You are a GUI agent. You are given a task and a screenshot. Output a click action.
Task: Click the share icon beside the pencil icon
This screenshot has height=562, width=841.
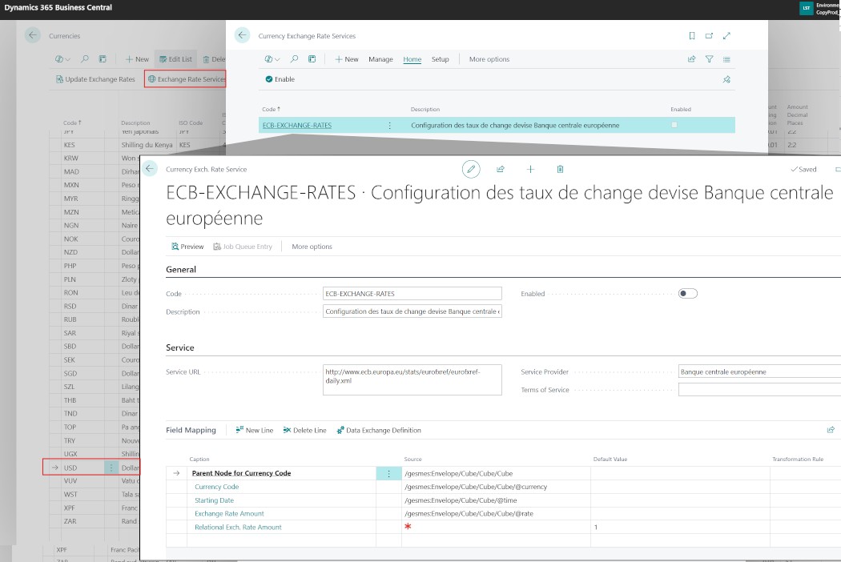[501, 169]
